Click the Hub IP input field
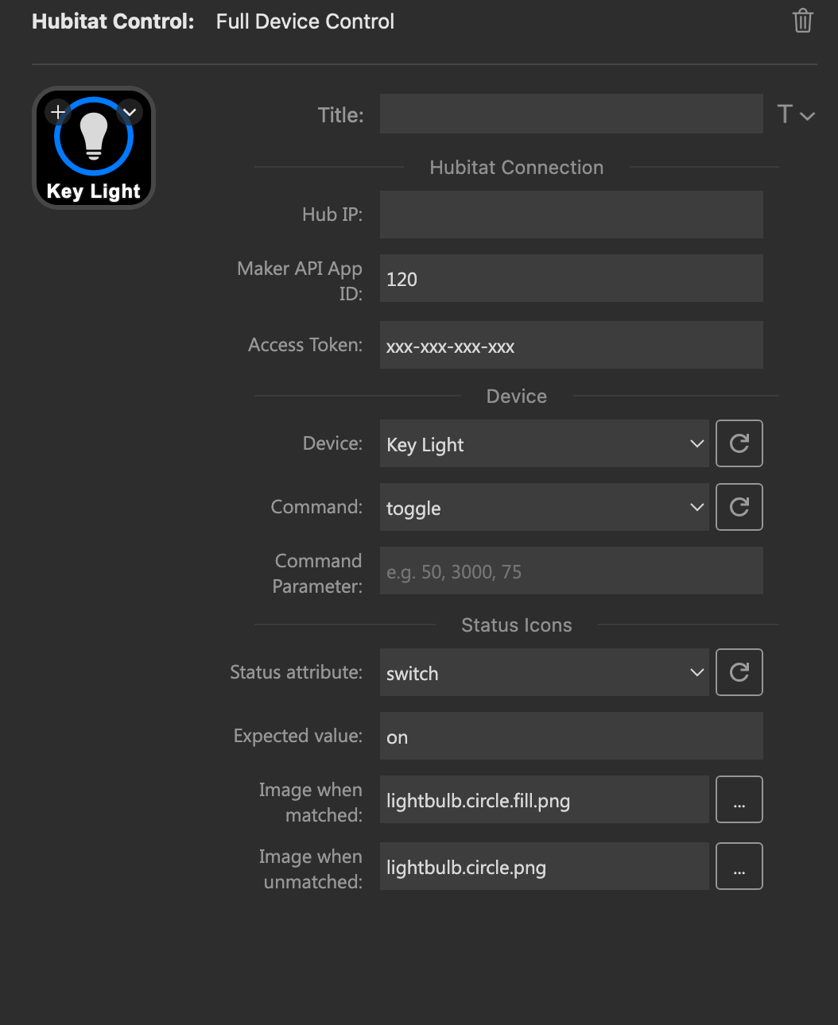Screen dimensions: 838x1025 pos(571,215)
